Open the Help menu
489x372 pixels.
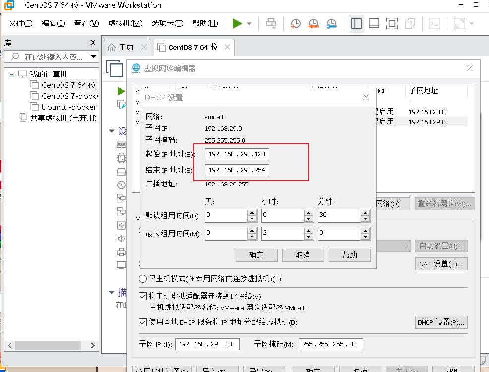[205, 23]
